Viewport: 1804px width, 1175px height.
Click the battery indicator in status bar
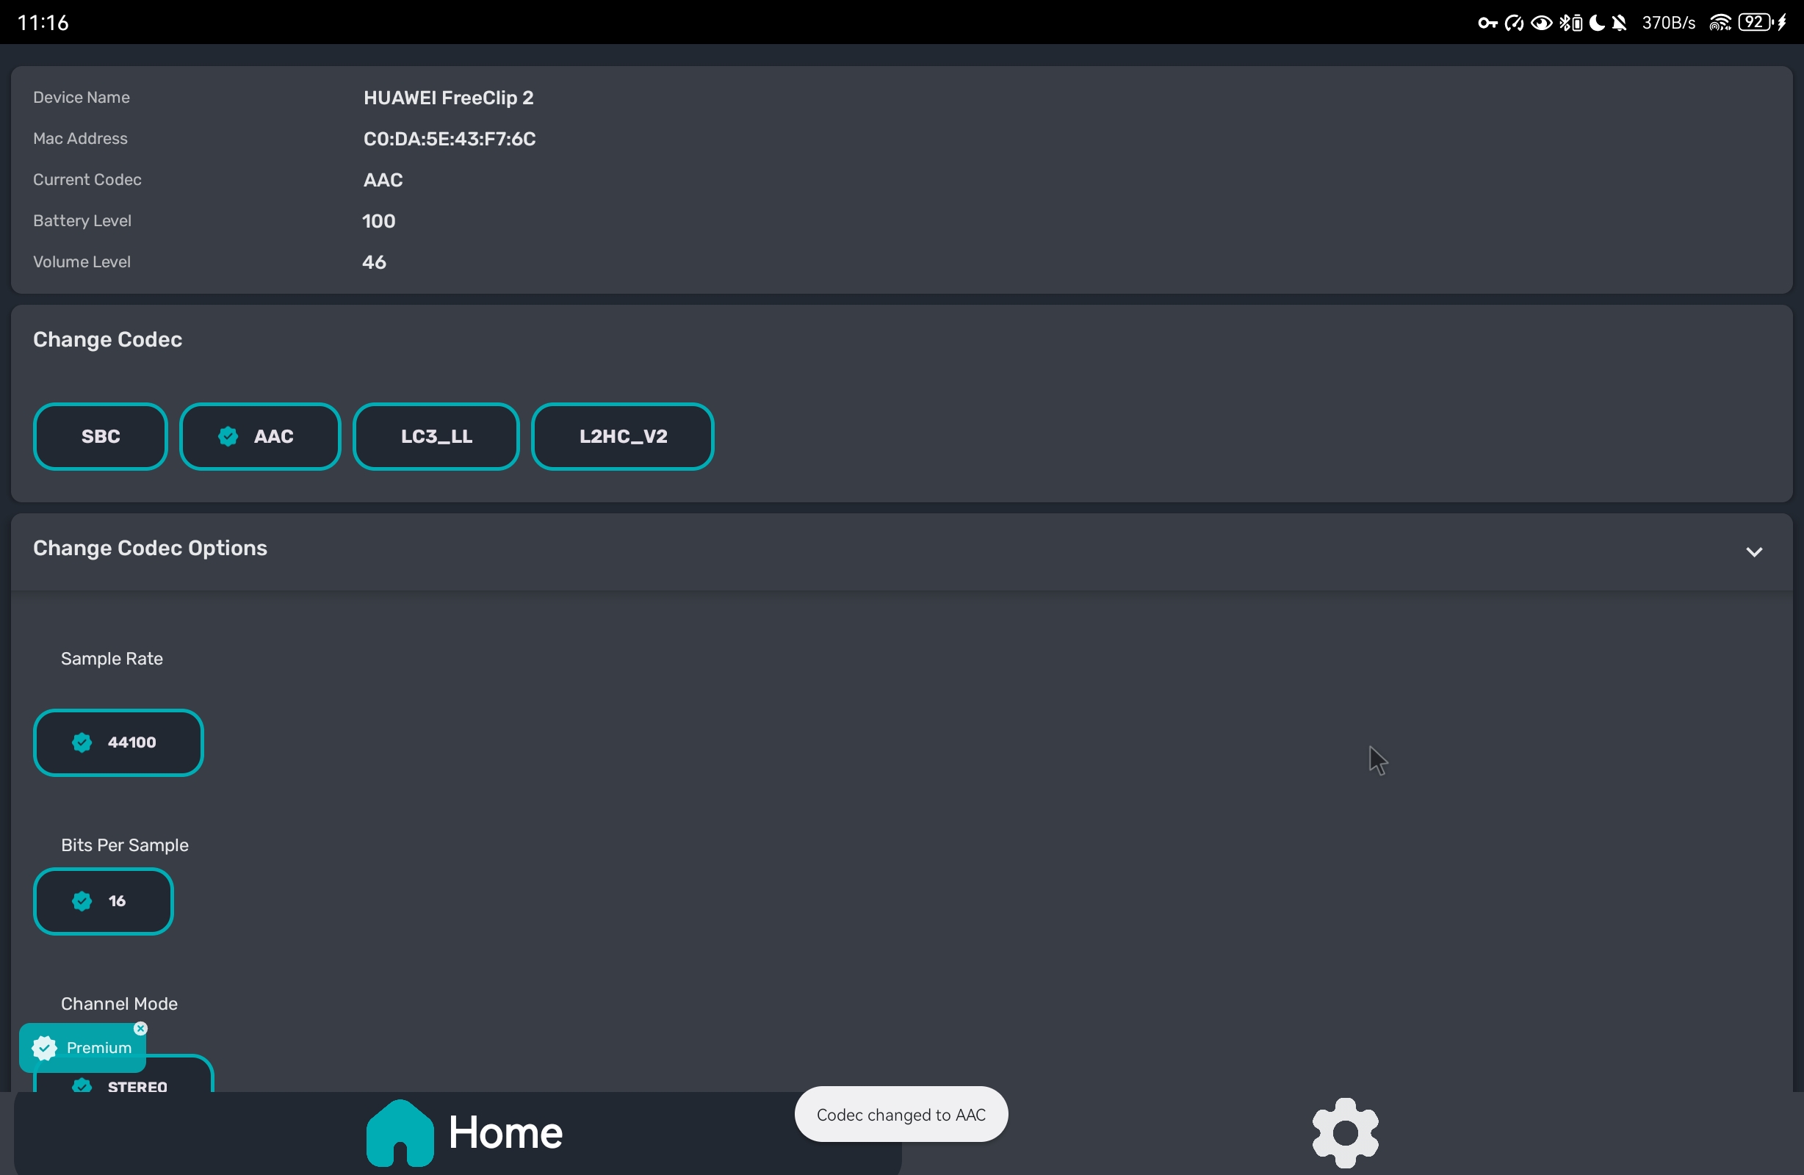click(x=1756, y=23)
